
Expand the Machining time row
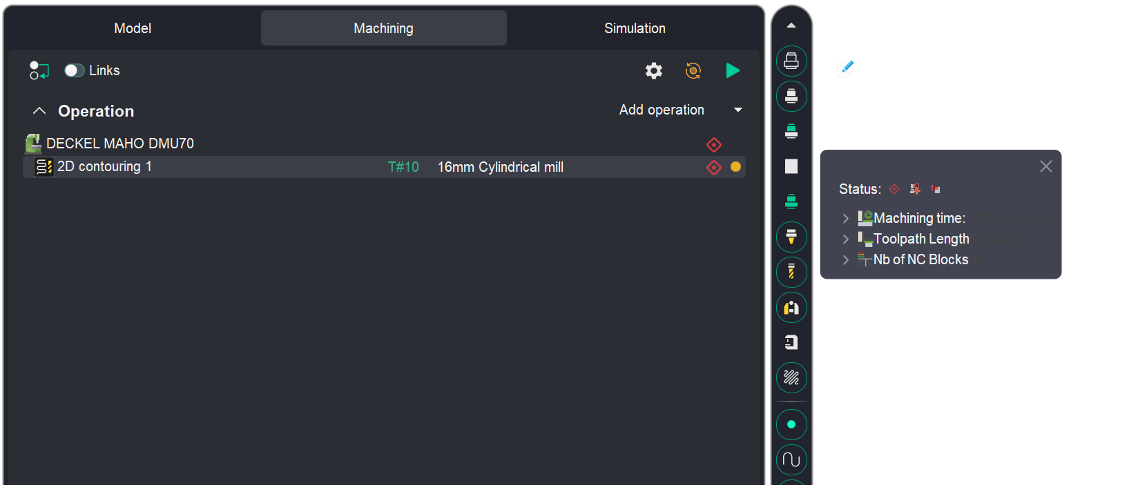tap(845, 218)
